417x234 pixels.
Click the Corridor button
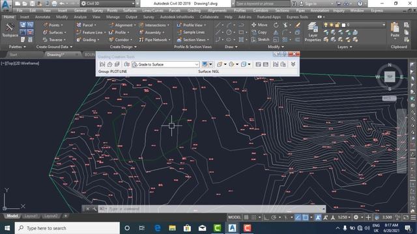click(x=121, y=40)
